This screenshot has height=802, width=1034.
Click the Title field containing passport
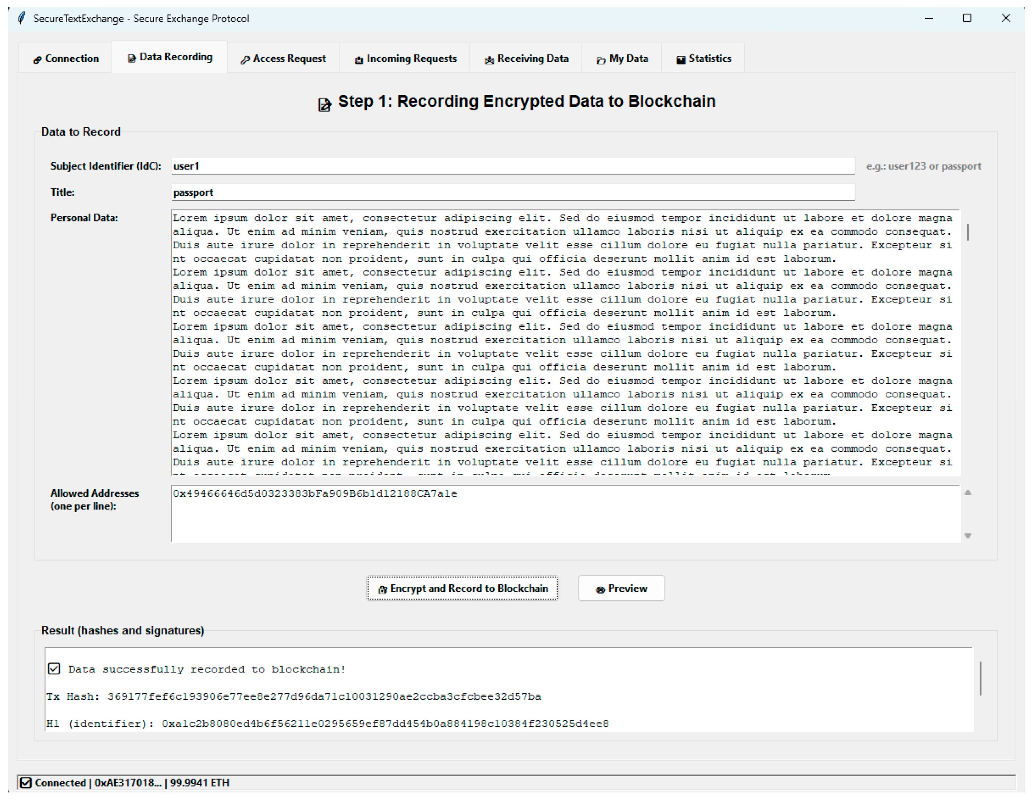coord(513,192)
